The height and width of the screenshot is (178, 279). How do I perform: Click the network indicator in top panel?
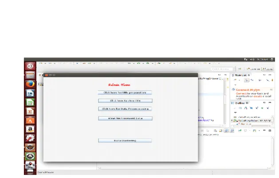(246, 59)
